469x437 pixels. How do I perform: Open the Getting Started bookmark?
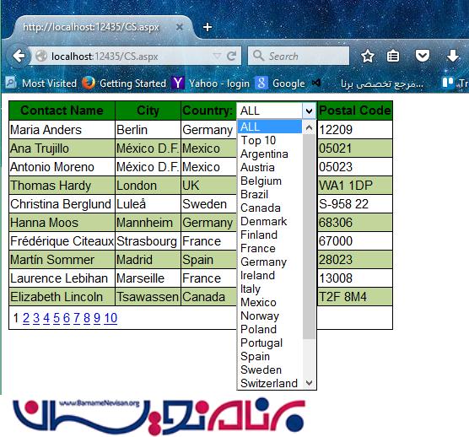[x=124, y=83]
